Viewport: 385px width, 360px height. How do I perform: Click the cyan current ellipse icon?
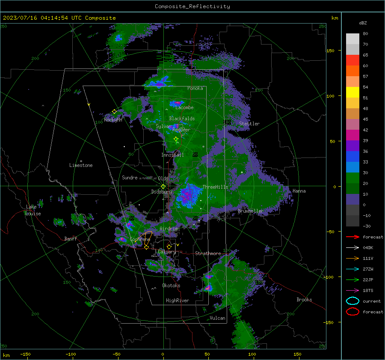[x=352, y=301]
